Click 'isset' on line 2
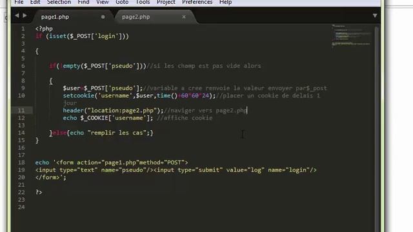This screenshot has height=232, width=413. (x=58, y=36)
